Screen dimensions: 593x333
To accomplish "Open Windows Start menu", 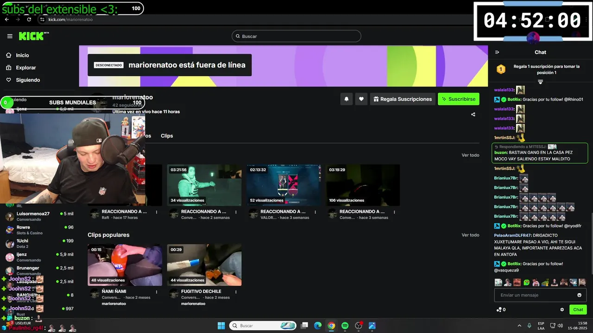I will click(x=221, y=326).
